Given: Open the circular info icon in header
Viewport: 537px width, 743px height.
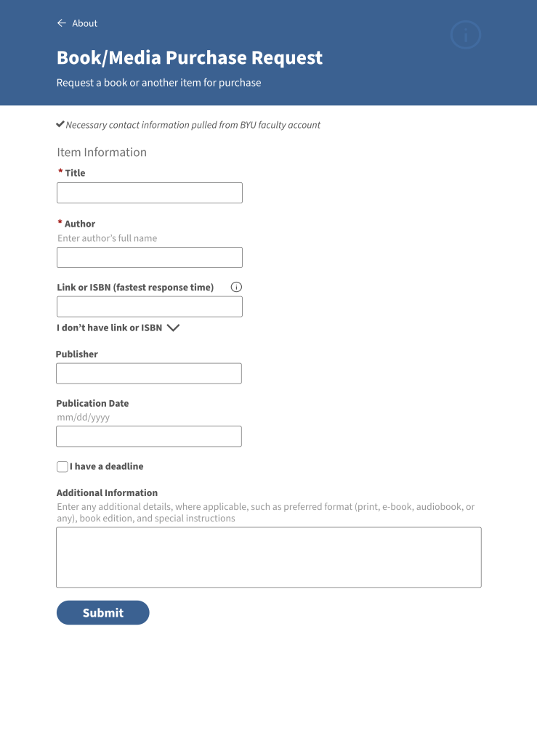Looking at the screenshot, I should [466, 34].
